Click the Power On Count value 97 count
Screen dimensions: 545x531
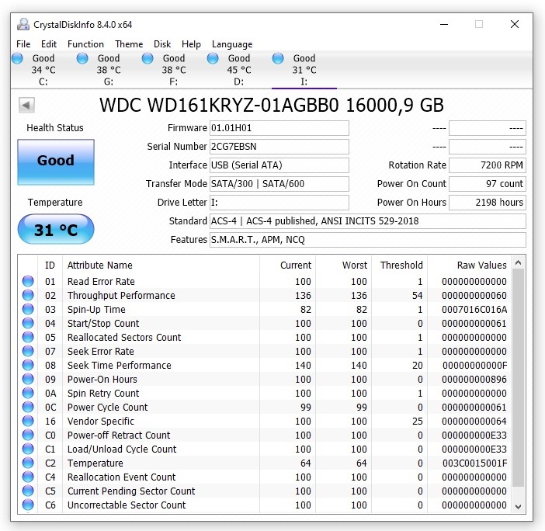pyautogui.click(x=488, y=184)
